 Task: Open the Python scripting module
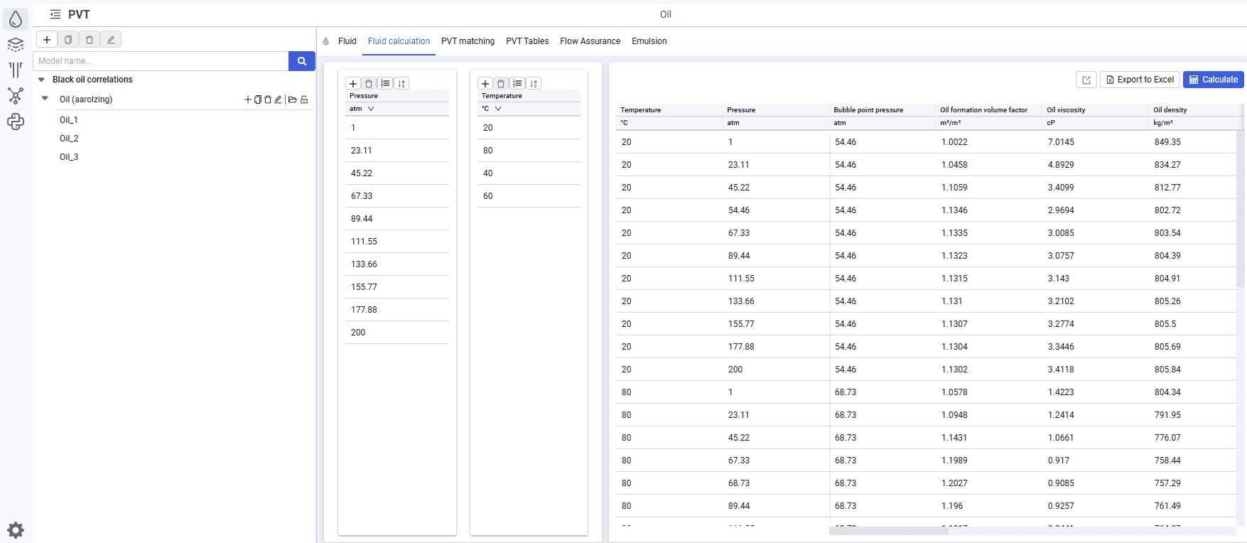click(16, 122)
